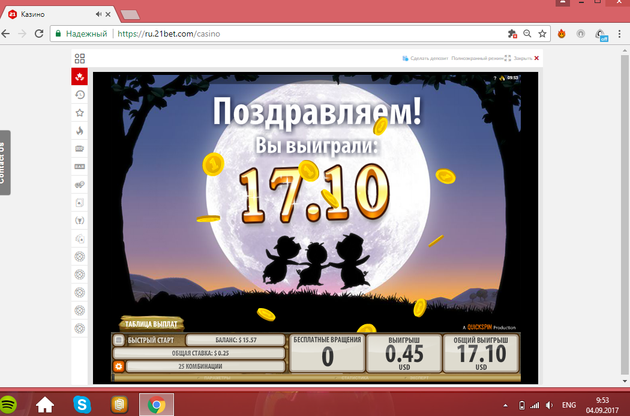This screenshot has height=416, width=630.
Task: Click the Надежный secure lock indicator
Action: point(82,34)
